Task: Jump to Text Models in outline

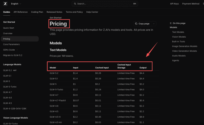Action: click(178, 32)
